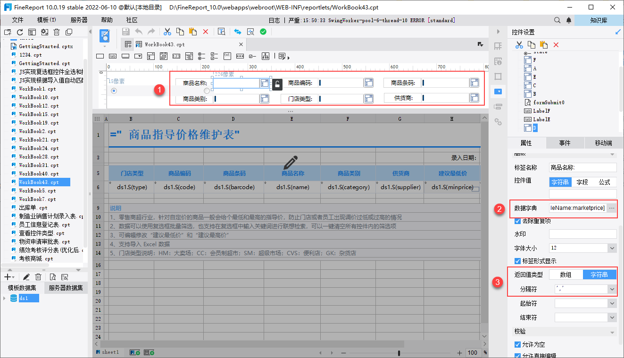Viewport: 624px width, 358px height.
Task: Collapse the 校验 section
Action: pos(612,331)
